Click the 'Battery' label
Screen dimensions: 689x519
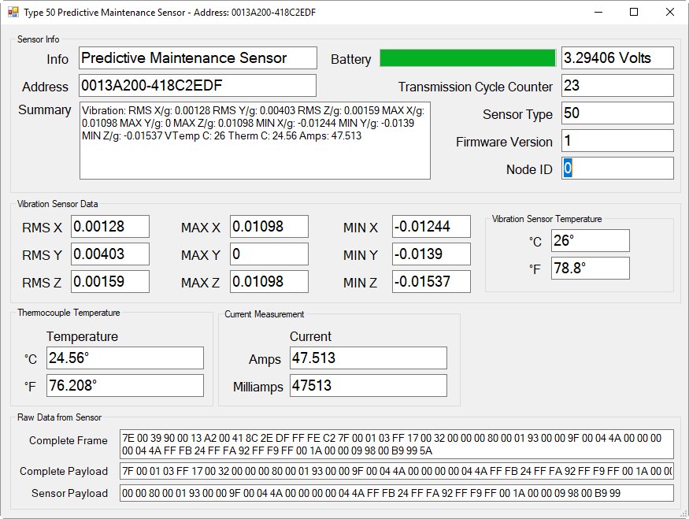(x=351, y=59)
